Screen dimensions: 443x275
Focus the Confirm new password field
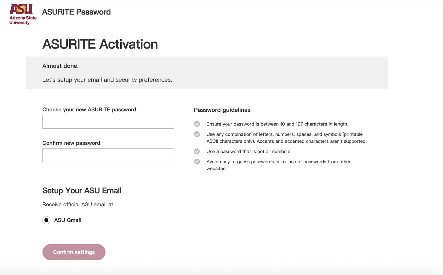pos(108,155)
